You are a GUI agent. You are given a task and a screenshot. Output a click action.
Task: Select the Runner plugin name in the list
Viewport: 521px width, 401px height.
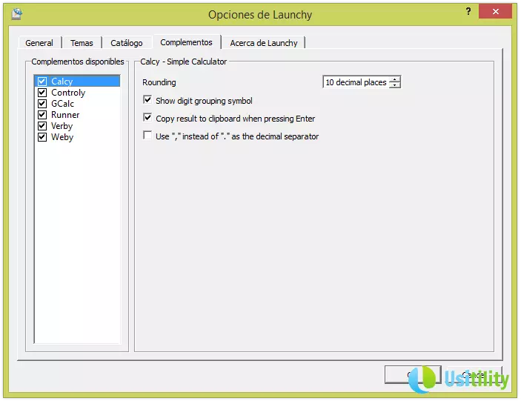[x=65, y=115]
